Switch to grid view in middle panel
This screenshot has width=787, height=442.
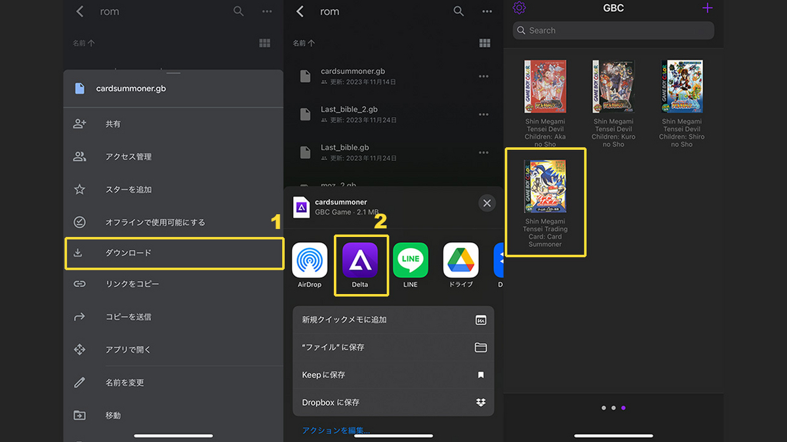point(485,43)
